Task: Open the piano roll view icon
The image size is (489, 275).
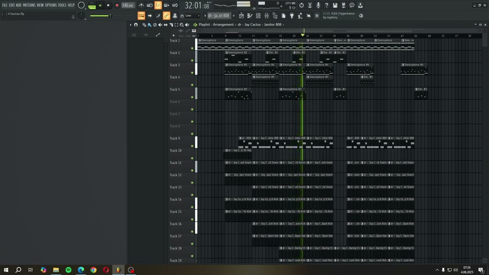Action: 250,16
